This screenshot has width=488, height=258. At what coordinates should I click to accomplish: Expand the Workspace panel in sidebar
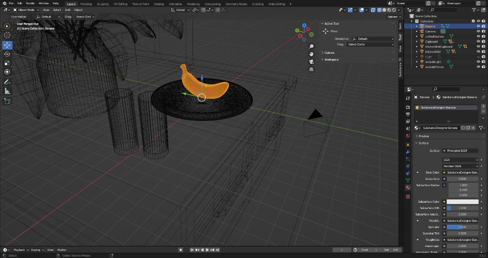click(x=331, y=60)
